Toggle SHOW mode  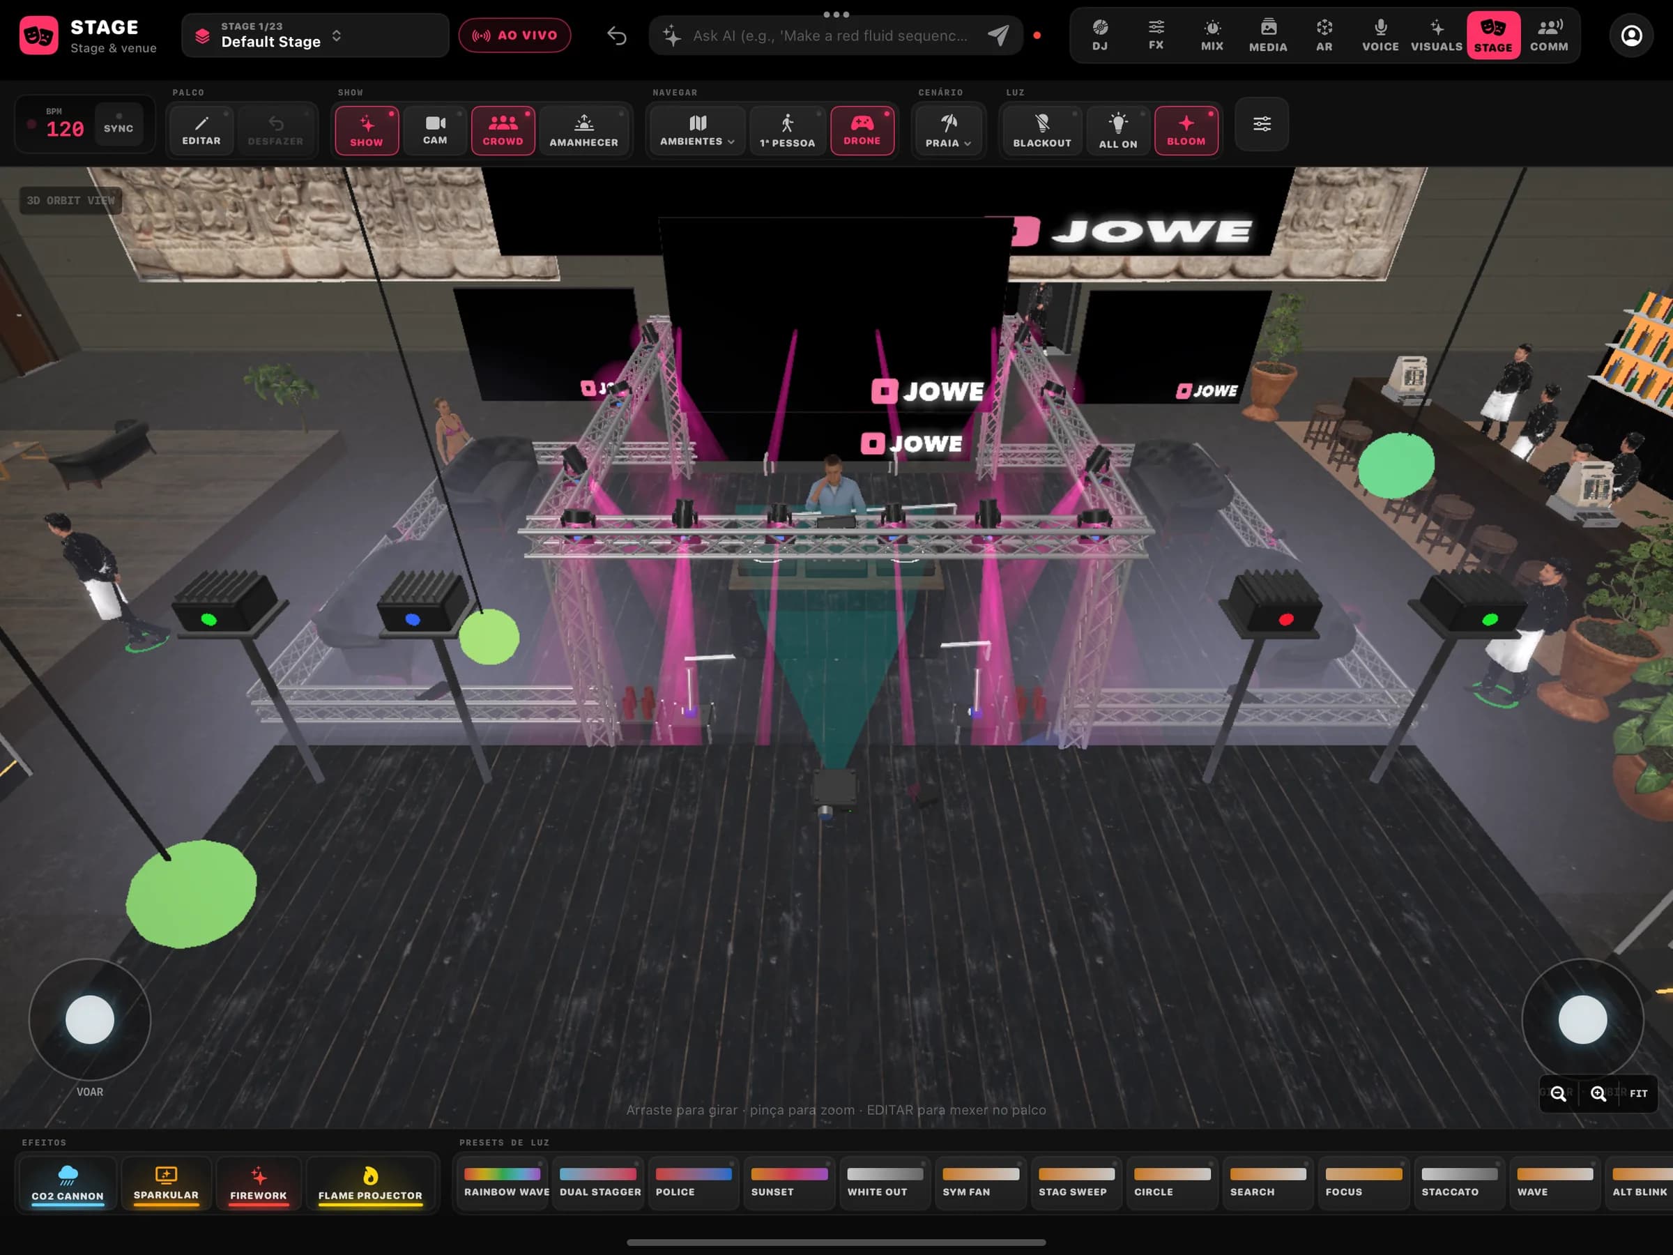[x=367, y=130]
